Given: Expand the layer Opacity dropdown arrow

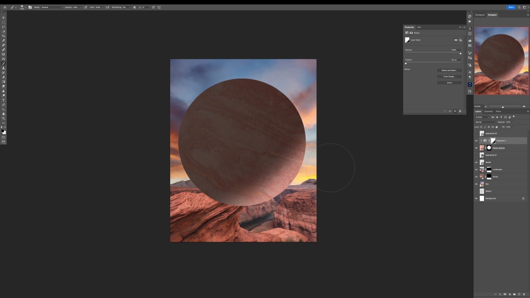Looking at the screenshot, I should click(513, 122).
